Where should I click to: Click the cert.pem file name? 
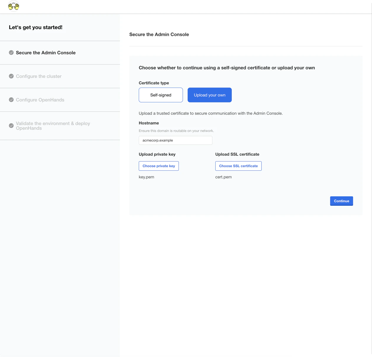click(x=223, y=177)
